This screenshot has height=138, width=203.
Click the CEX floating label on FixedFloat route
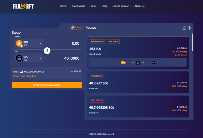179,86
